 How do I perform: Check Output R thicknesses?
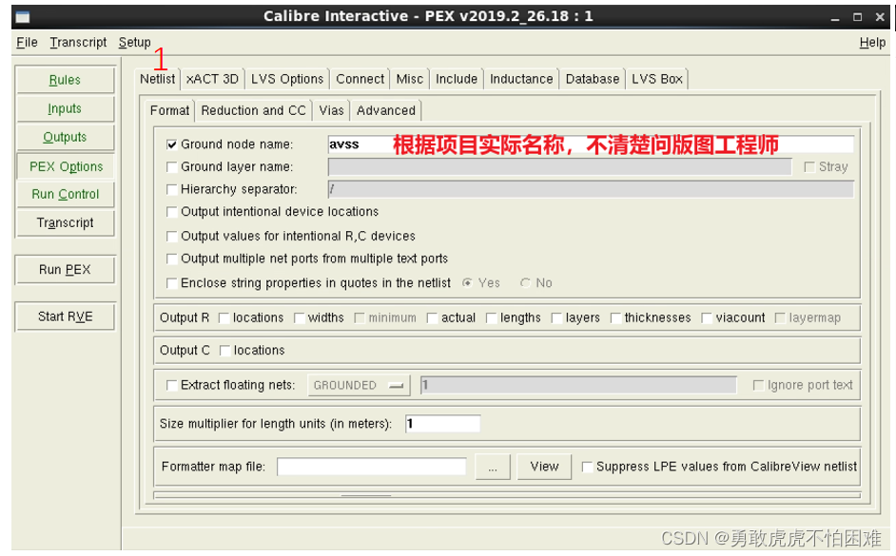coord(615,318)
